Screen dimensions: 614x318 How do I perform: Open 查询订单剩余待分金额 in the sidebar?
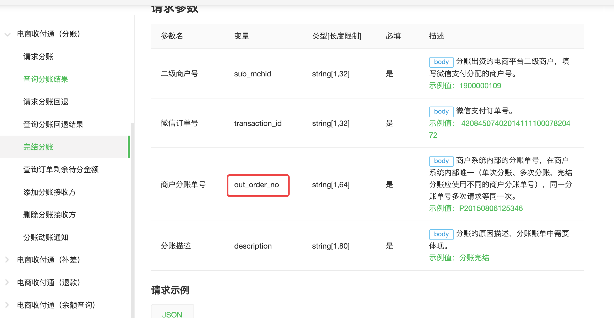(x=61, y=169)
